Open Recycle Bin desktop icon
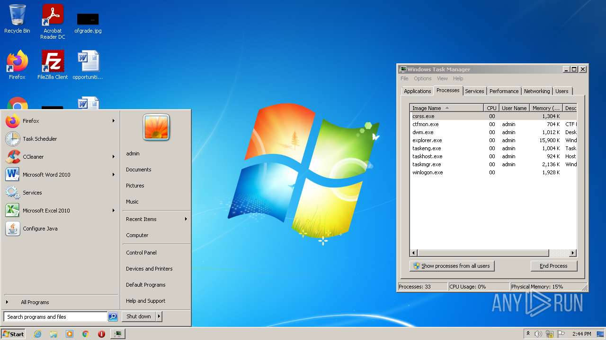 (17, 19)
